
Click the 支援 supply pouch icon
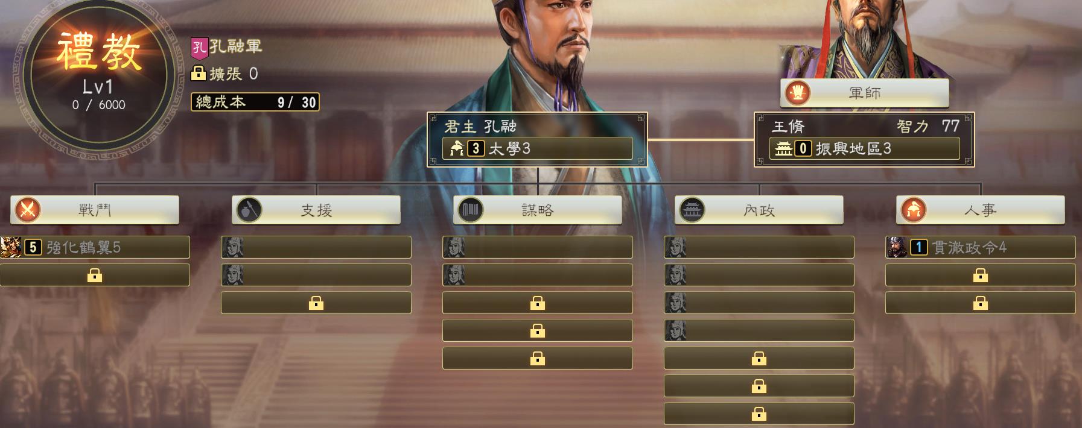(x=249, y=210)
